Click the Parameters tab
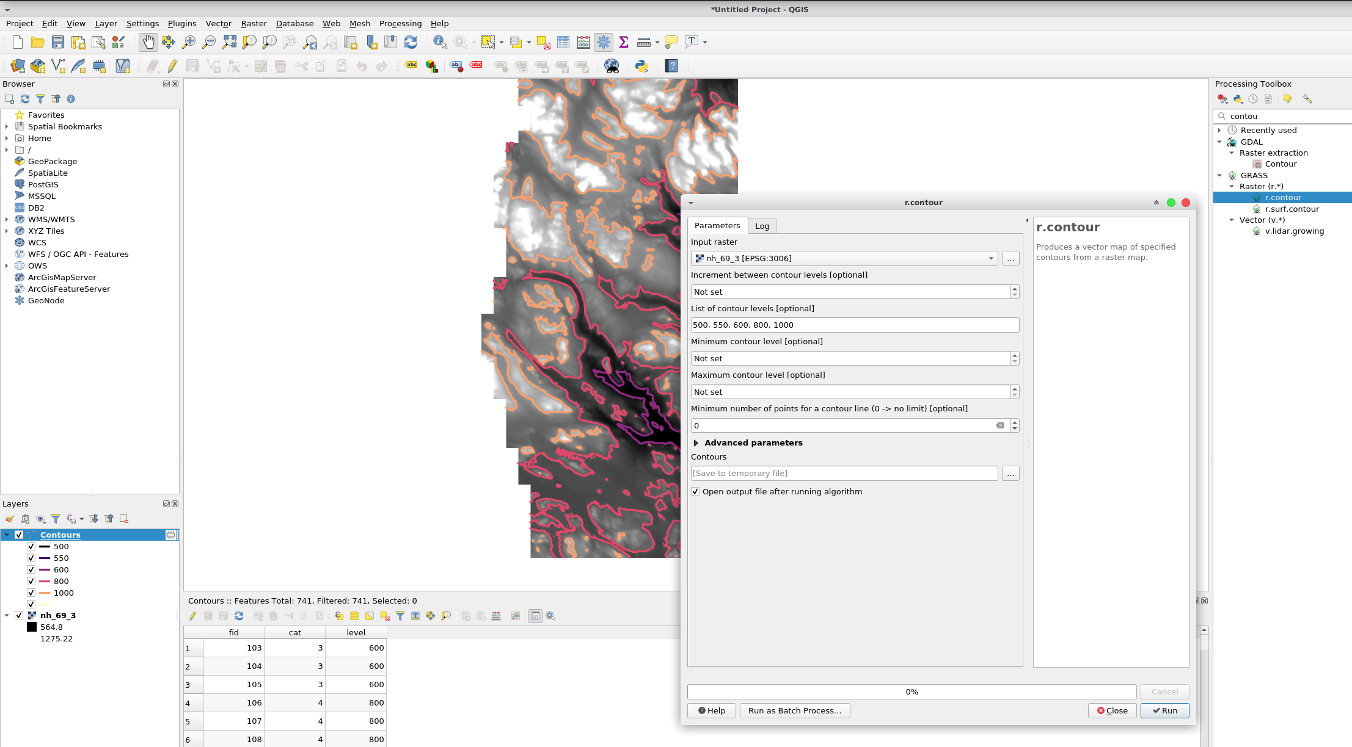 [717, 225]
